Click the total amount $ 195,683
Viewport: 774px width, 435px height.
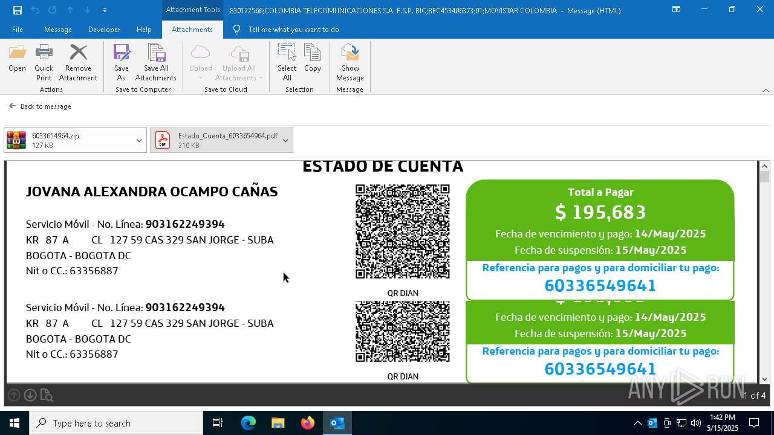(600, 212)
